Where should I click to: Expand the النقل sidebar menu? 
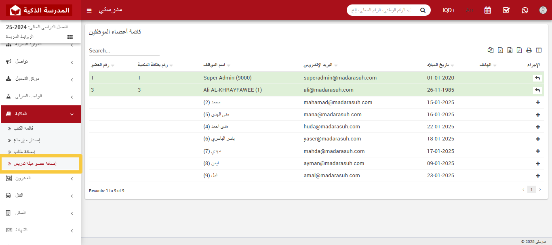40,195
